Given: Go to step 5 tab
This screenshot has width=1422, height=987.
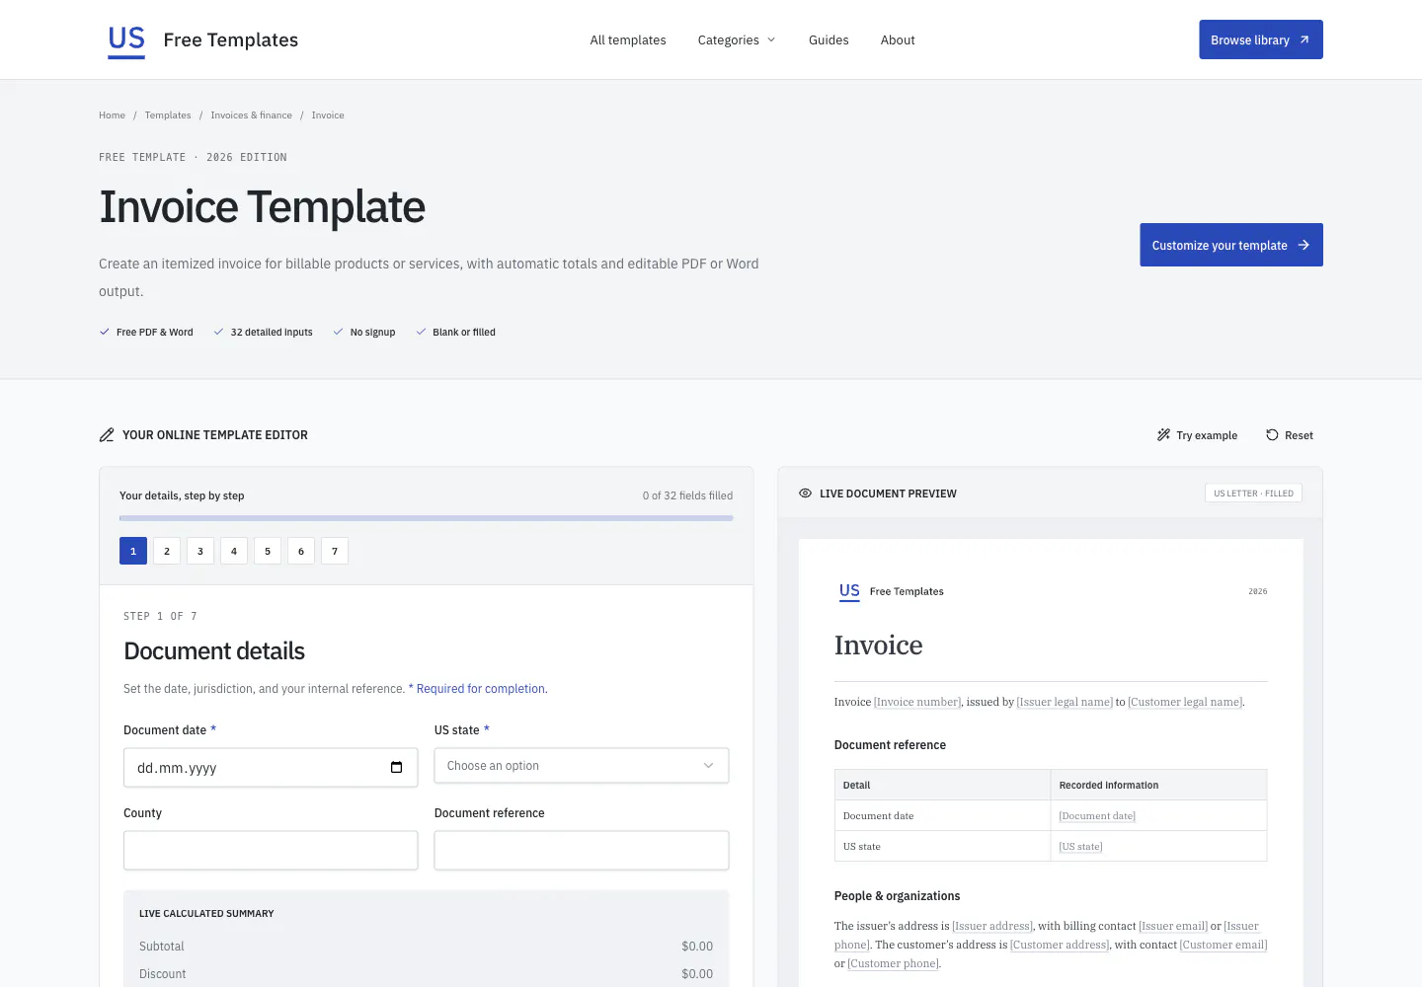Looking at the screenshot, I should tap(268, 551).
